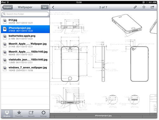Go back with the left chevron arrow
The image size is (159, 120).
click(x=53, y=7)
